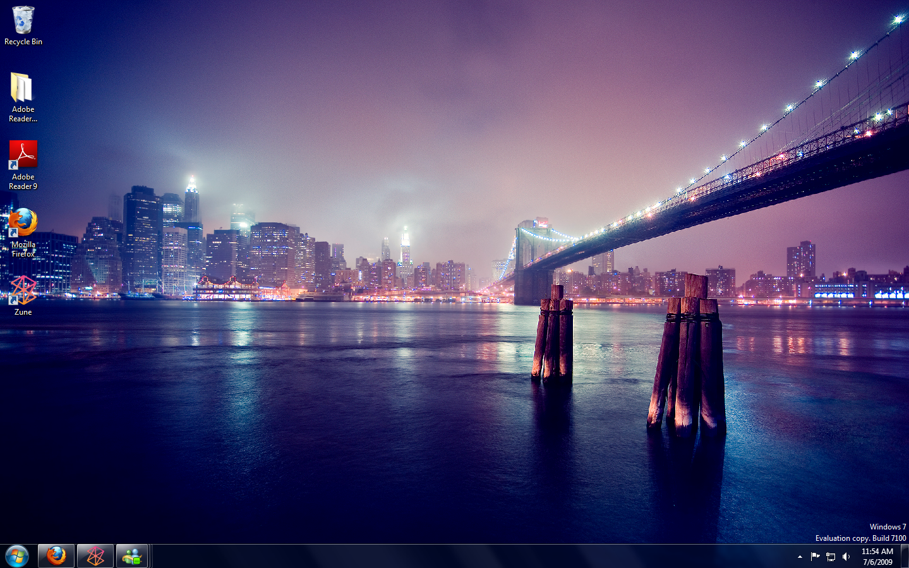This screenshot has height=568, width=909.
Task: Select the Mozilla Firefox desktop shortcut
Action: [23, 233]
